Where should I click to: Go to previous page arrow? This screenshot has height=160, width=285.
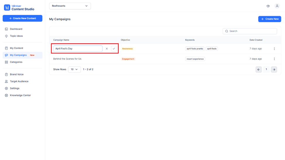tap(259, 69)
